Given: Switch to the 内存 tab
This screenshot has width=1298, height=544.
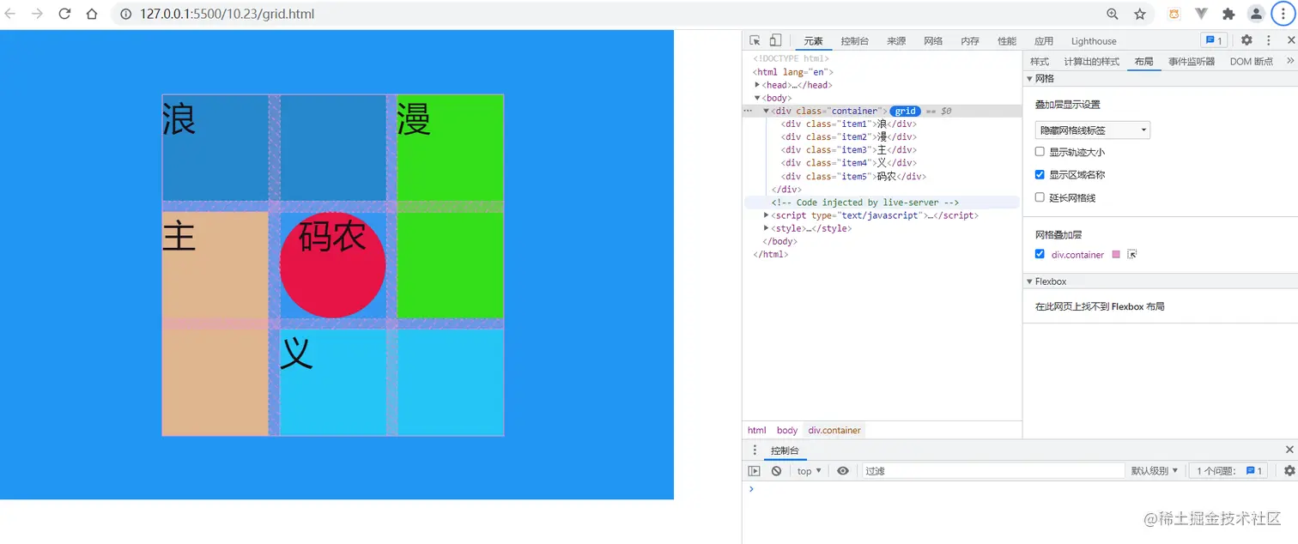Looking at the screenshot, I should click(970, 41).
